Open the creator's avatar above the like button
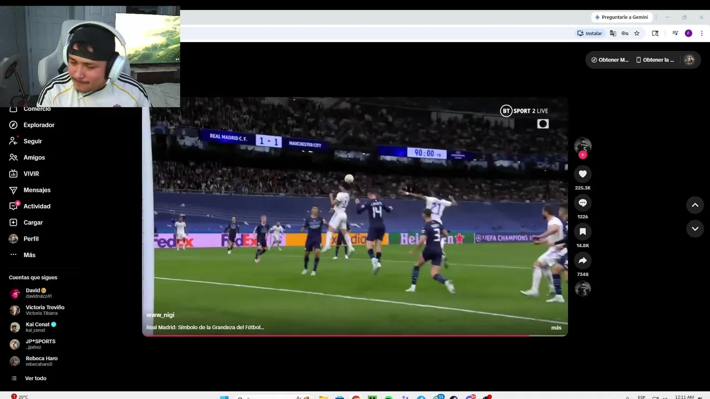 point(582,145)
